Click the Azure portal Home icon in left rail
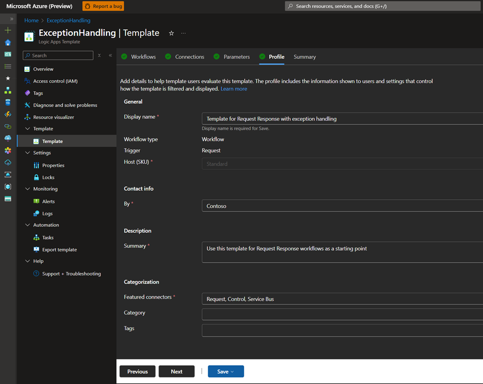The width and height of the screenshot is (483, 384). (7, 42)
